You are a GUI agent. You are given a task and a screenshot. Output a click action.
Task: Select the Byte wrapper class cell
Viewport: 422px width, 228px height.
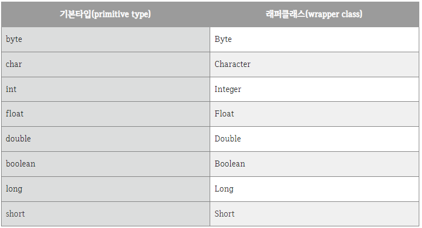pyautogui.click(x=314, y=39)
